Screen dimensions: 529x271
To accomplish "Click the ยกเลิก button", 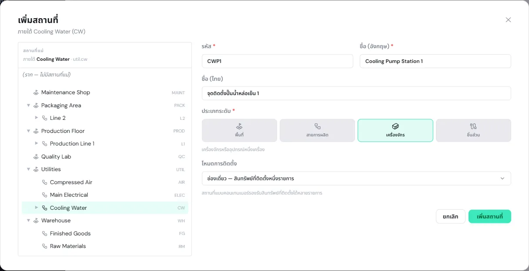I will pos(451,217).
